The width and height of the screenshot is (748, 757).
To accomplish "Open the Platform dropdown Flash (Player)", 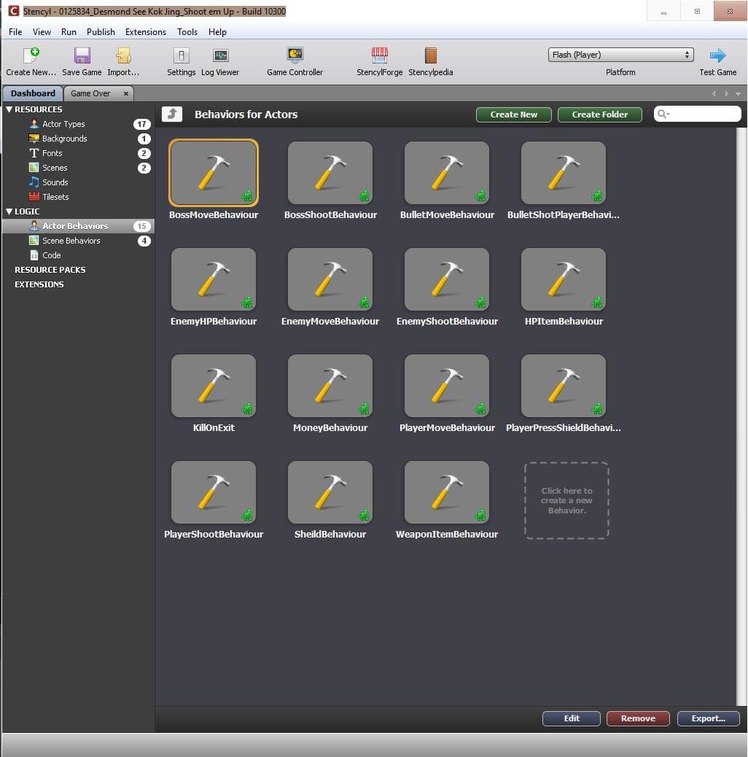I will click(620, 55).
